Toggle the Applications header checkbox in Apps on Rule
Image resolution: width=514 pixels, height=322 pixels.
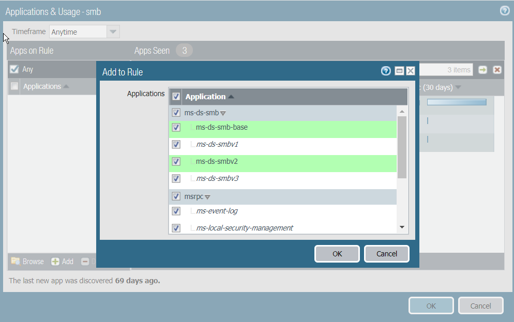[x=14, y=86]
